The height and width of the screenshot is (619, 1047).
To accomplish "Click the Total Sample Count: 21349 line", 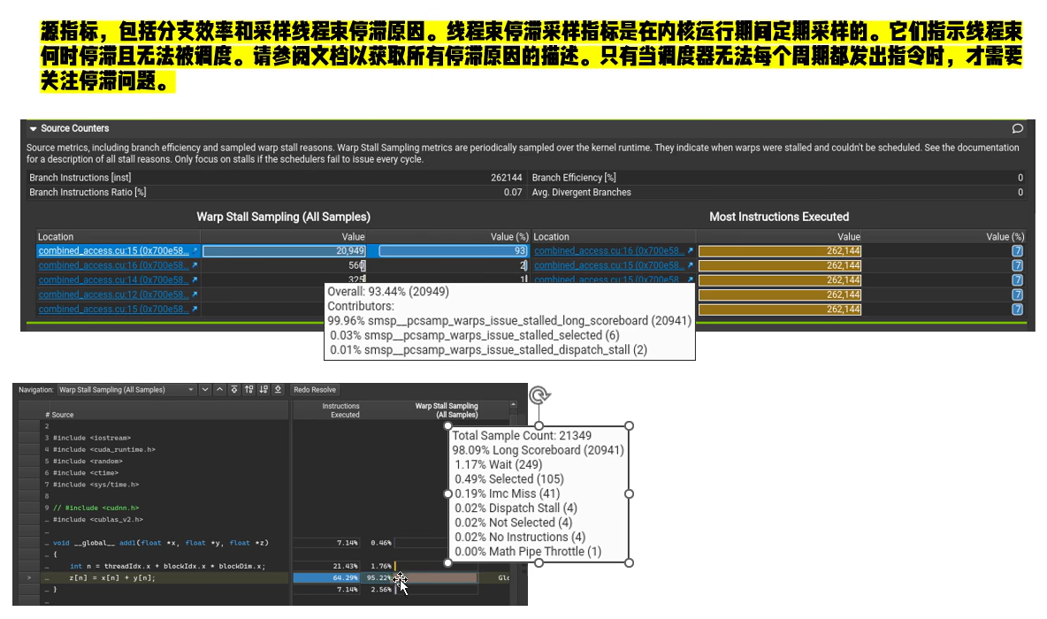I will coord(522,435).
